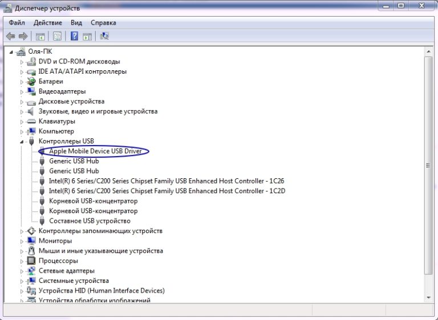Click the Forward arrow in the toolbar
This screenshot has width=438, height=320.
23,36
